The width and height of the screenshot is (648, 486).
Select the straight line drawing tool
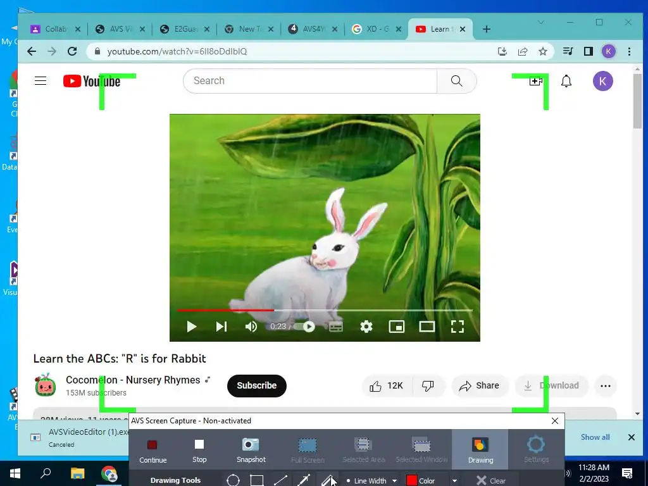tap(280, 480)
